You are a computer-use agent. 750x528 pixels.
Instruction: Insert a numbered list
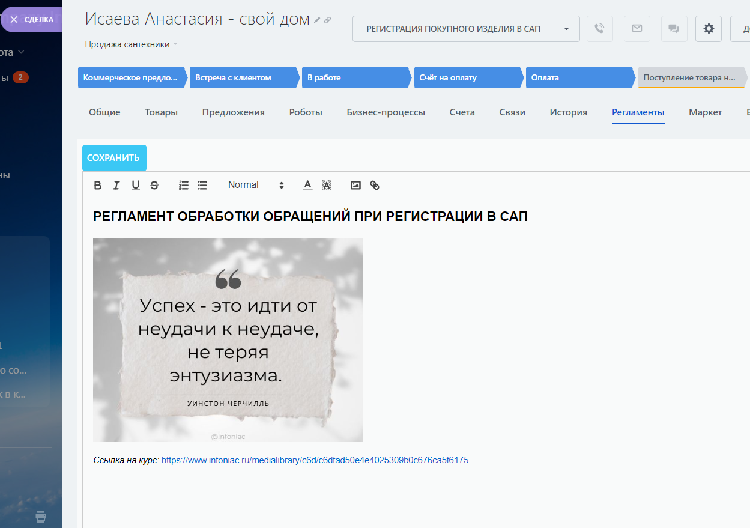point(184,186)
